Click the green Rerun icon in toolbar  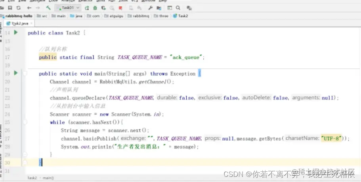pos(87,8)
